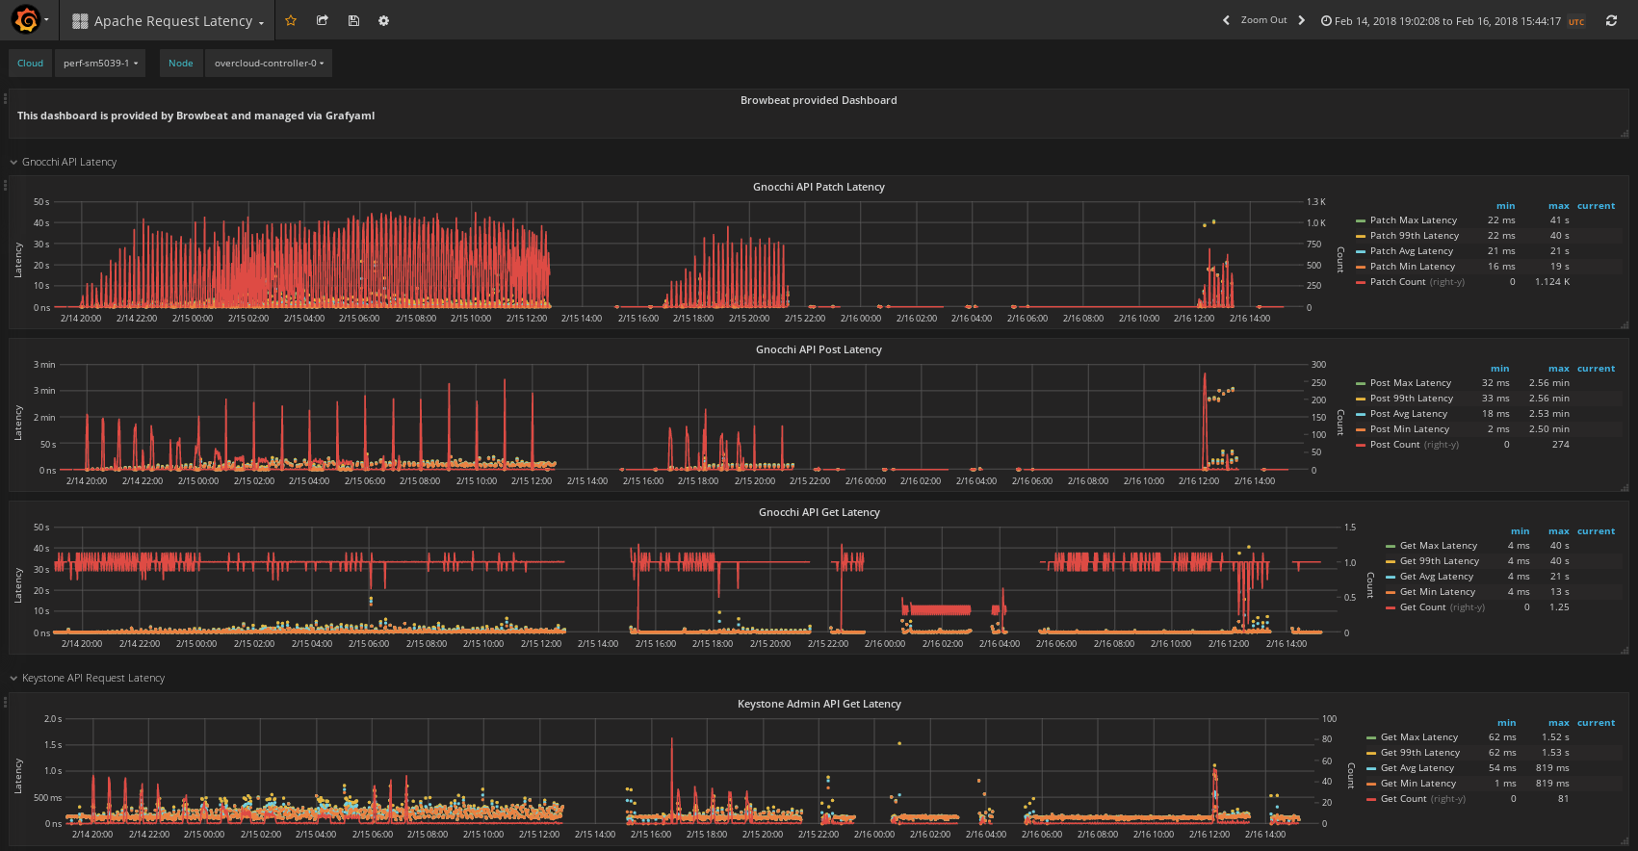Sort Patch Latency legend by current column
This screenshot has height=851, width=1638.
(1596, 206)
